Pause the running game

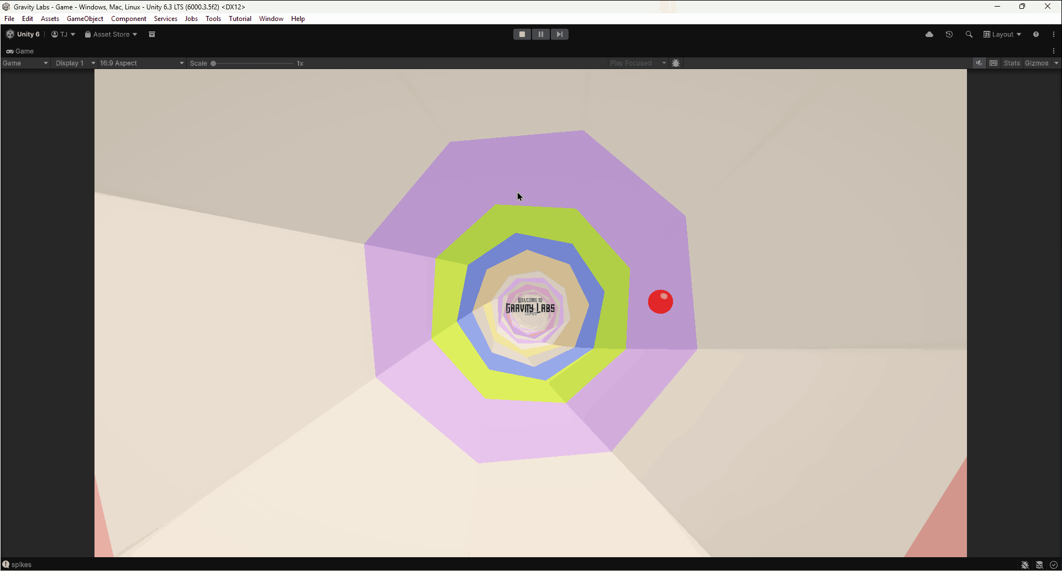(x=540, y=34)
